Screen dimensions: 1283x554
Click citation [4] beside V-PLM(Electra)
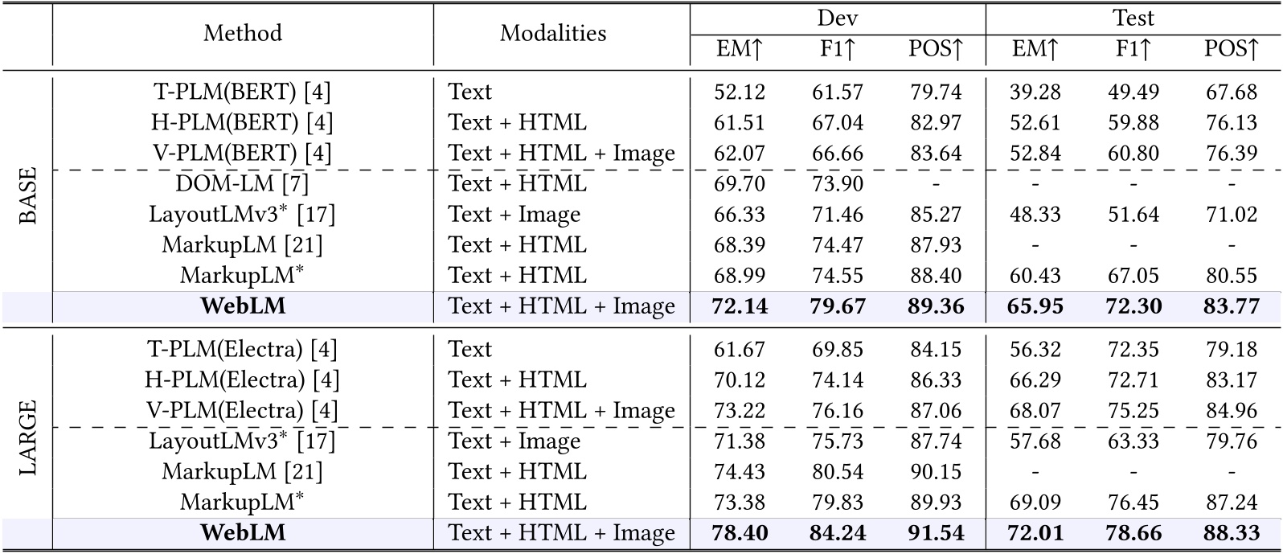click(x=324, y=411)
